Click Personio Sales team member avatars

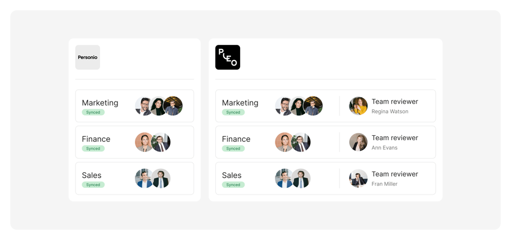click(x=153, y=178)
